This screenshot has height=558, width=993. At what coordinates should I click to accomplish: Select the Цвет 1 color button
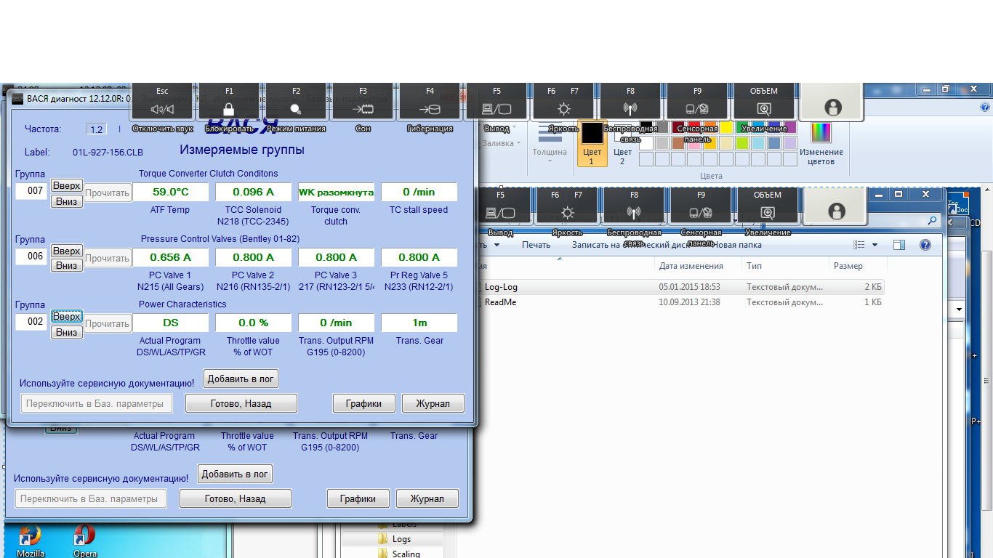click(x=592, y=143)
